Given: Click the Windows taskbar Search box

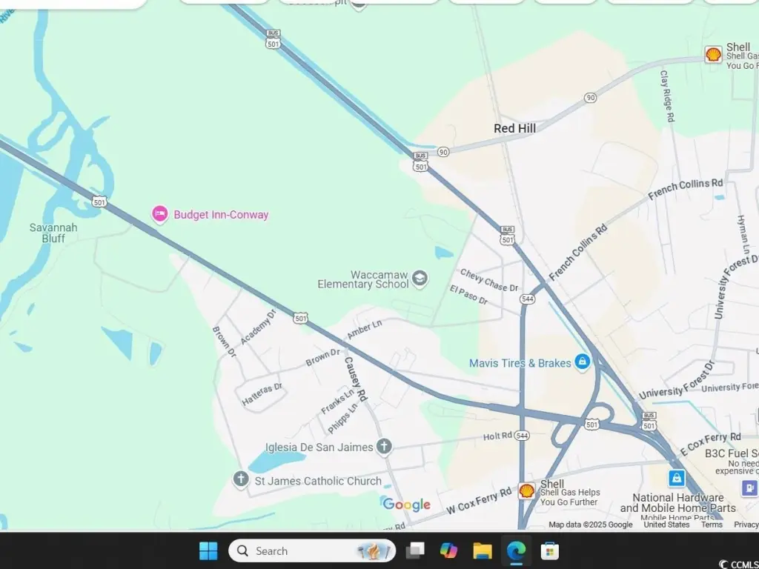Looking at the screenshot, I should pyautogui.click(x=312, y=550).
